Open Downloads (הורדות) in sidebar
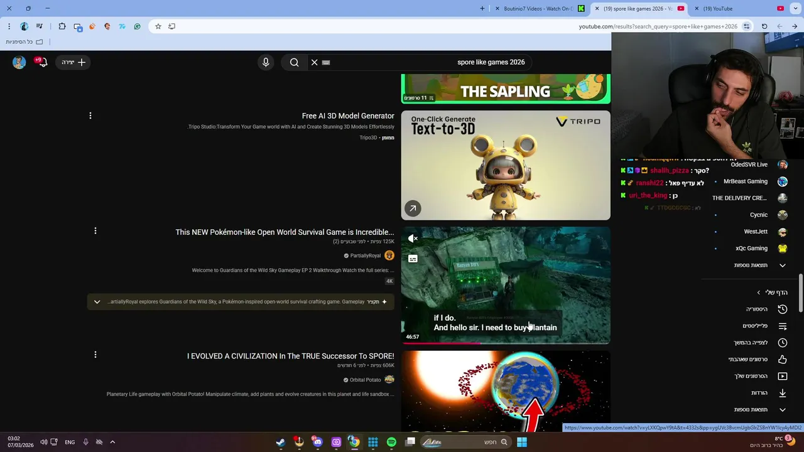Screen dimensions: 804x452 tap(768, 393)
